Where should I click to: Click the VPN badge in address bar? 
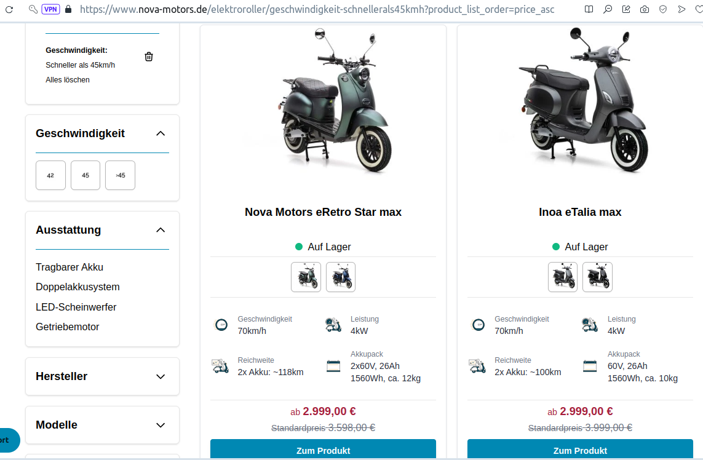pos(50,9)
